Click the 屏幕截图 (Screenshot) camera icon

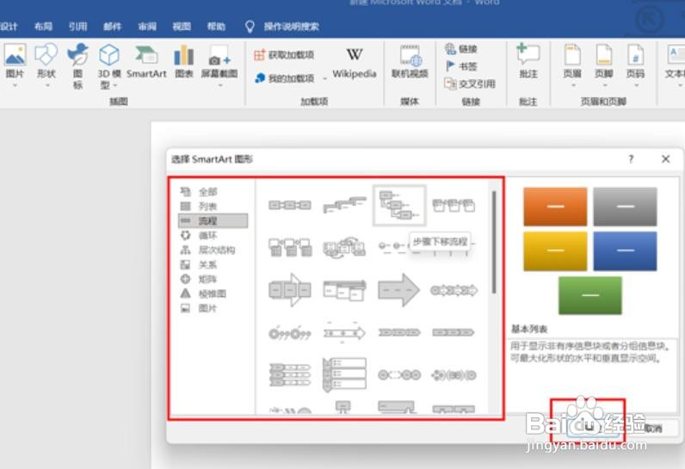click(219, 55)
